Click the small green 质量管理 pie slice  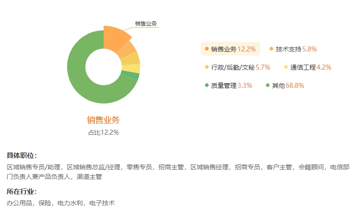tap(136, 76)
